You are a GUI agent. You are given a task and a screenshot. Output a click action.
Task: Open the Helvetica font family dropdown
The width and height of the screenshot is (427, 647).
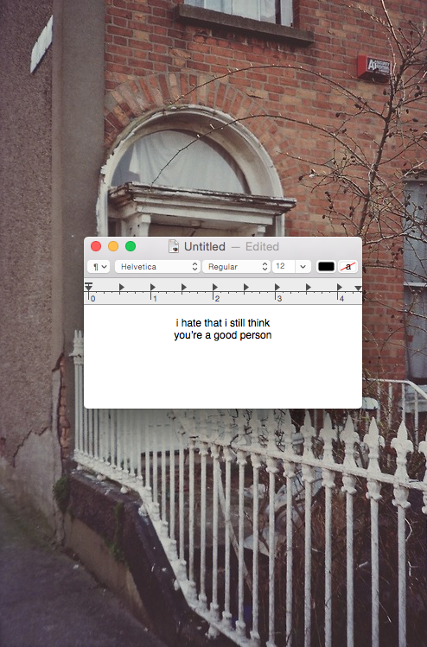point(158,267)
